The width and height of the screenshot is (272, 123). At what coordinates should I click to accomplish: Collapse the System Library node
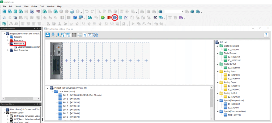click(4, 113)
